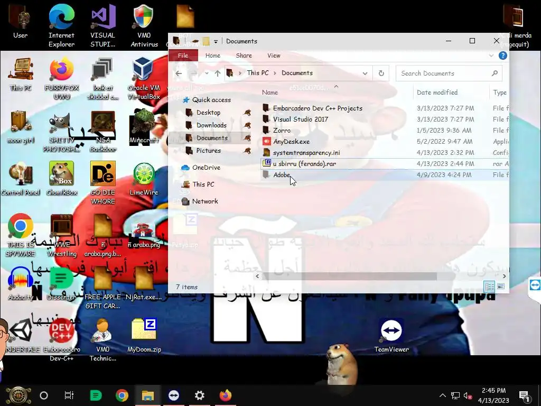Go back with the Back arrow

pyautogui.click(x=179, y=73)
